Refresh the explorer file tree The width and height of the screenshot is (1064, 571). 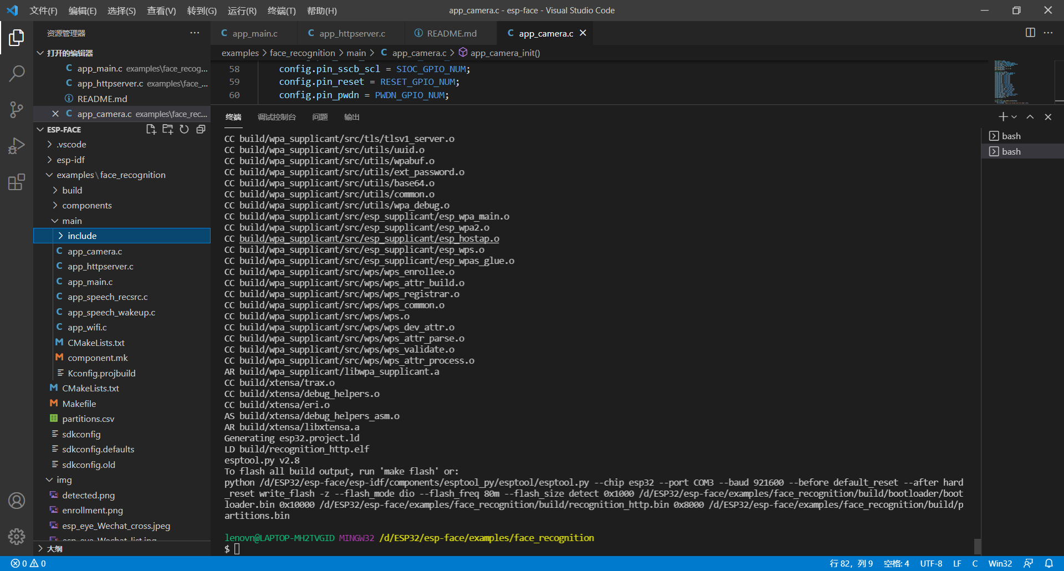tap(184, 129)
